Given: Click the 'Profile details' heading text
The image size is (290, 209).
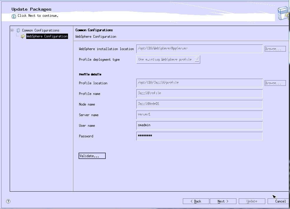Looking at the screenshot, I should click(90, 74).
